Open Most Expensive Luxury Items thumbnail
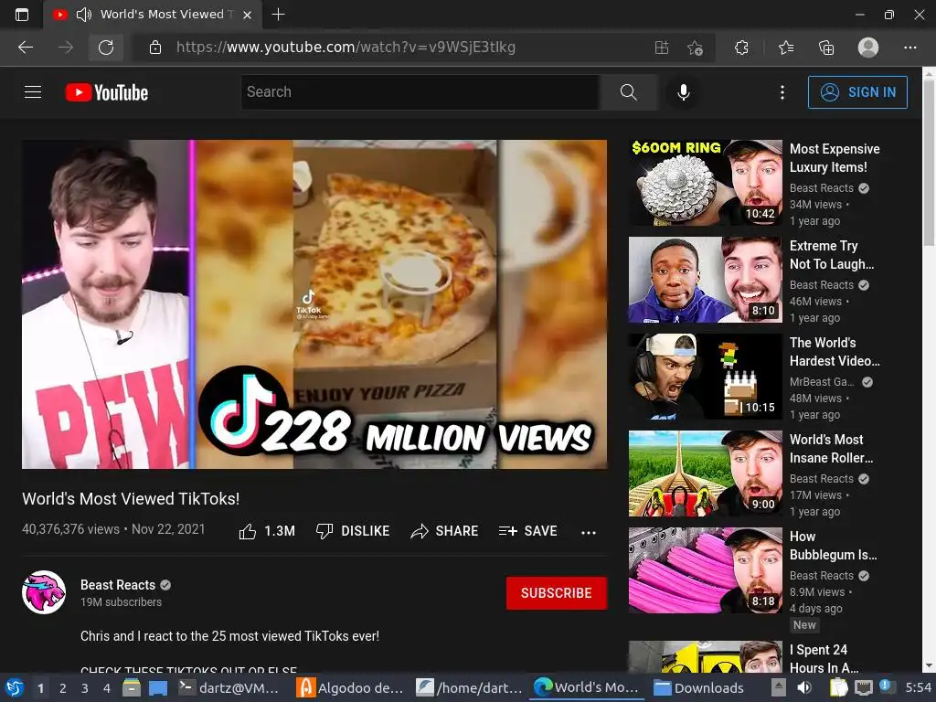936x702 pixels. pyautogui.click(x=705, y=183)
